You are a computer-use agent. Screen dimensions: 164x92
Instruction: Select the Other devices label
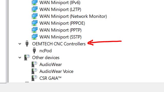point(46,58)
